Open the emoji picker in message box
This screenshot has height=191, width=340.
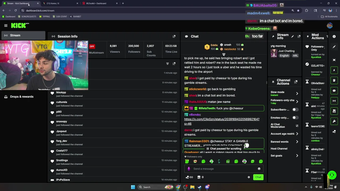click(x=259, y=169)
